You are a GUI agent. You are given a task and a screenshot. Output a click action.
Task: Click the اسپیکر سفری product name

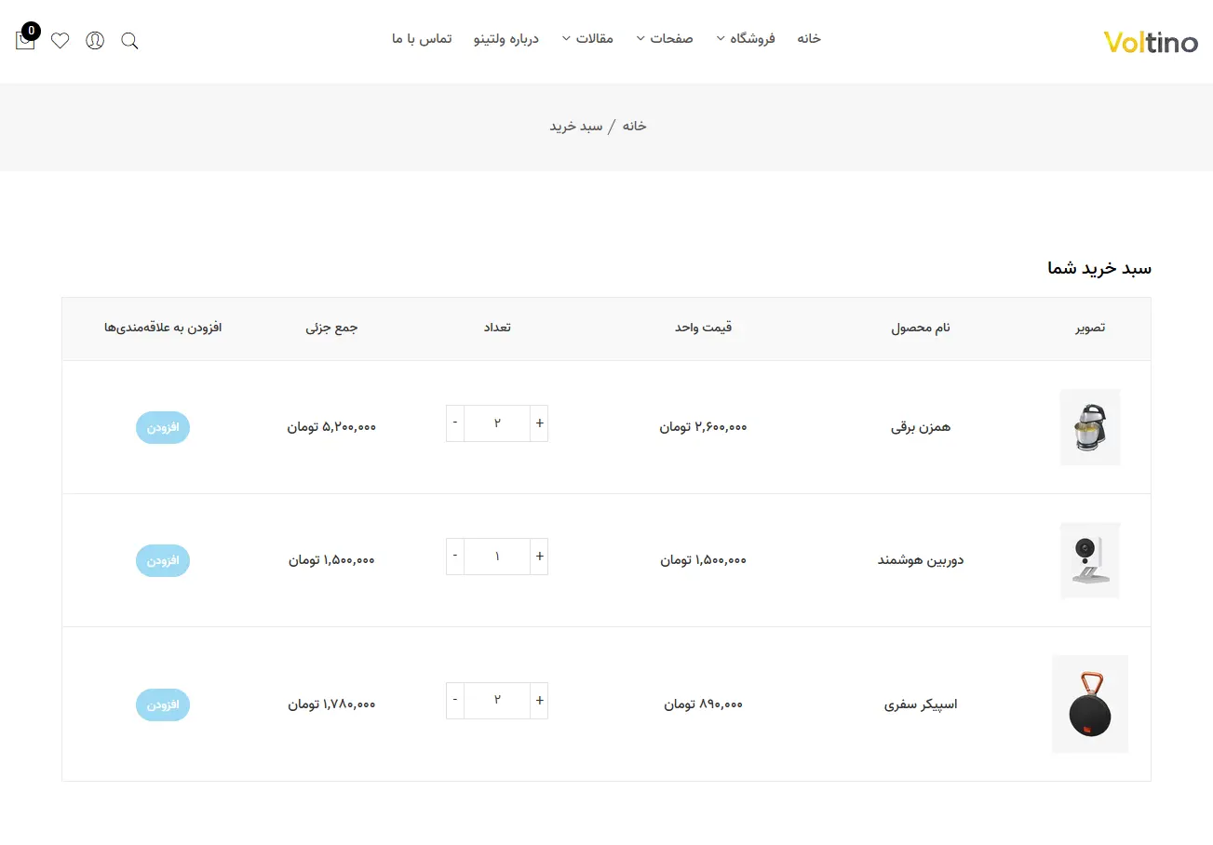pyautogui.click(x=921, y=704)
